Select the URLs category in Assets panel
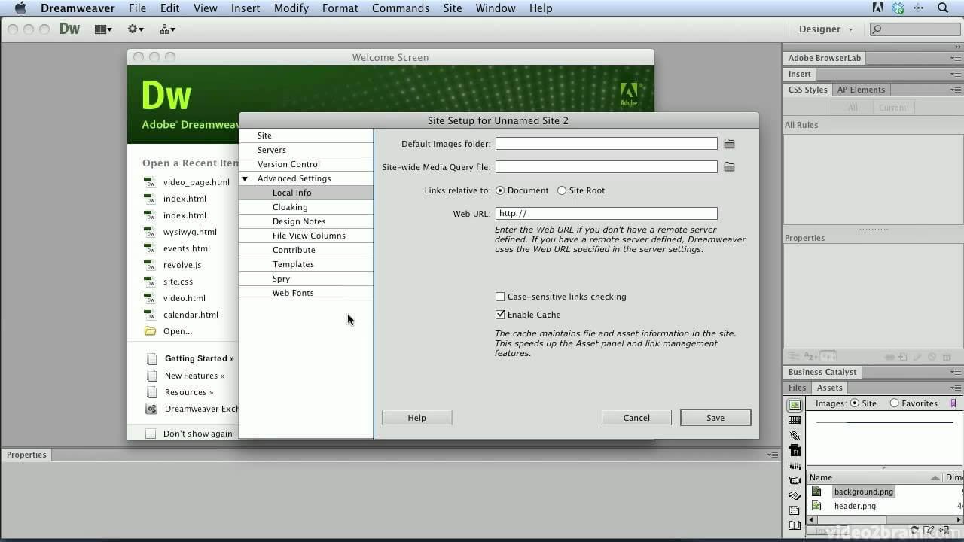Image resolution: width=964 pixels, height=542 pixels. pos(795,435)
